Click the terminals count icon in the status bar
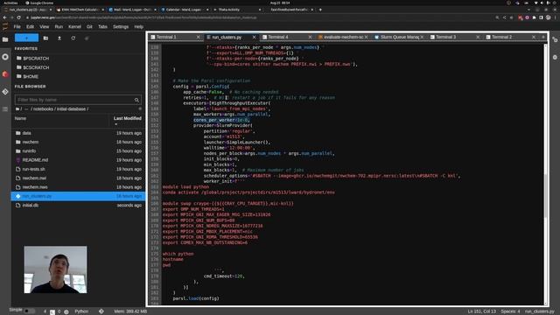560x315 pixels. pyautogui.click(x=52, y=311)
